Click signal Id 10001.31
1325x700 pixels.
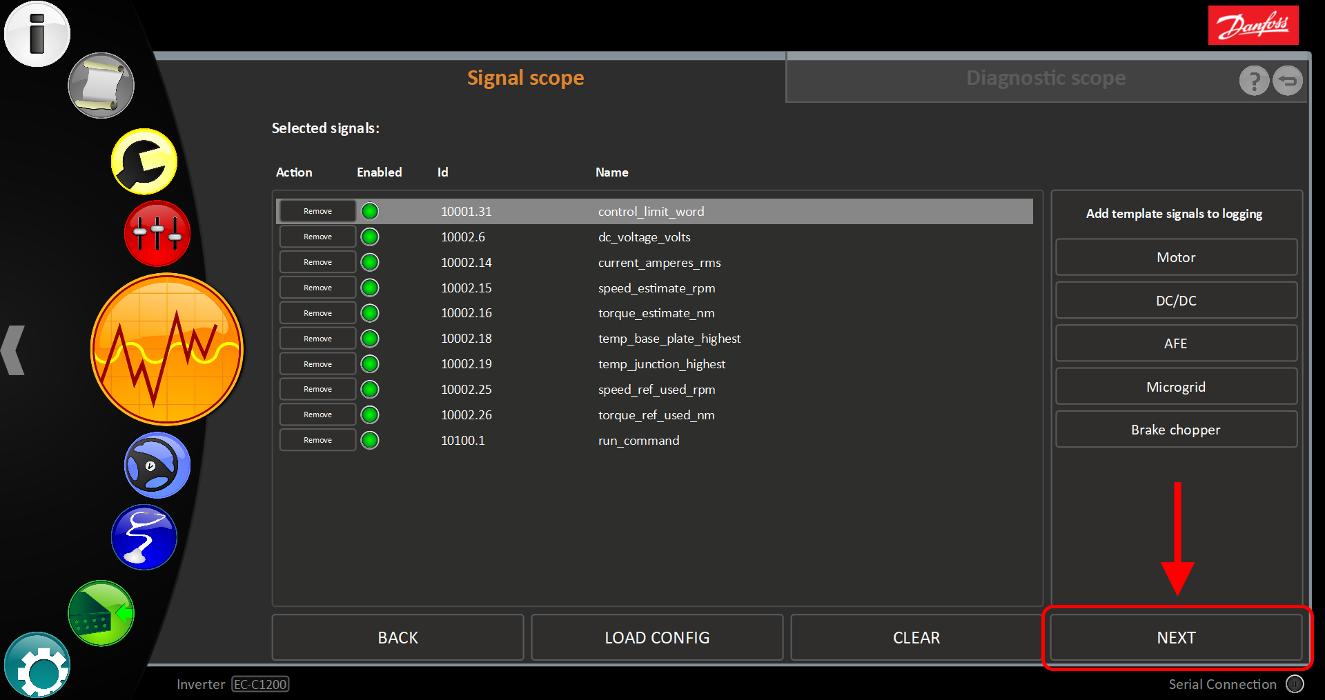click(x=467, y=212)
